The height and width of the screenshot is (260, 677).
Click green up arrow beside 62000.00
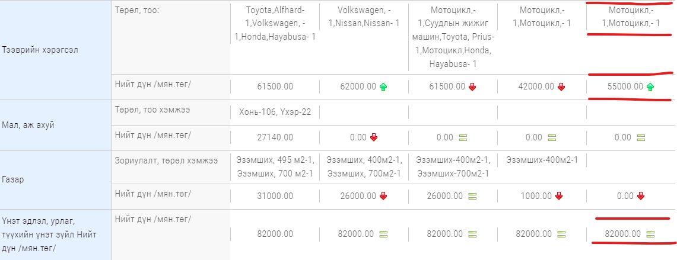pyautogui.click(x=383, y=87)
